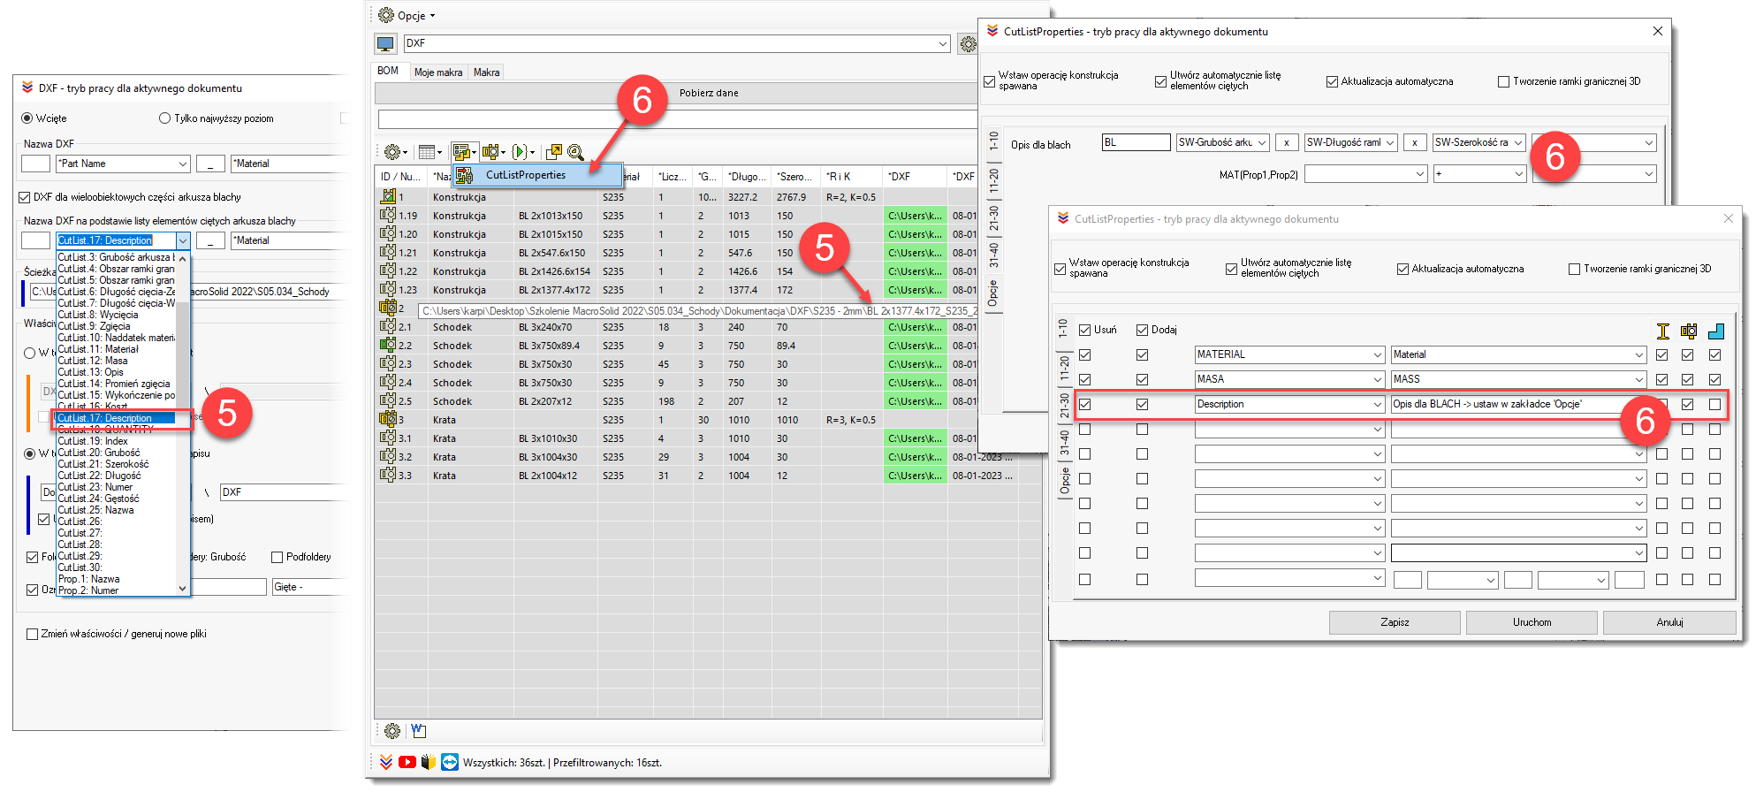Click the TeamViewer icon in status bar
Screen dimensions: 1756x792
450,762
